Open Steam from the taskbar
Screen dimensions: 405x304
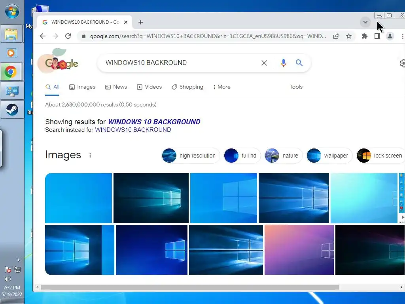pyautogui.click(x=12, y=110)
